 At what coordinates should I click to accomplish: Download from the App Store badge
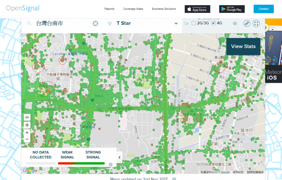pos(197,9)
